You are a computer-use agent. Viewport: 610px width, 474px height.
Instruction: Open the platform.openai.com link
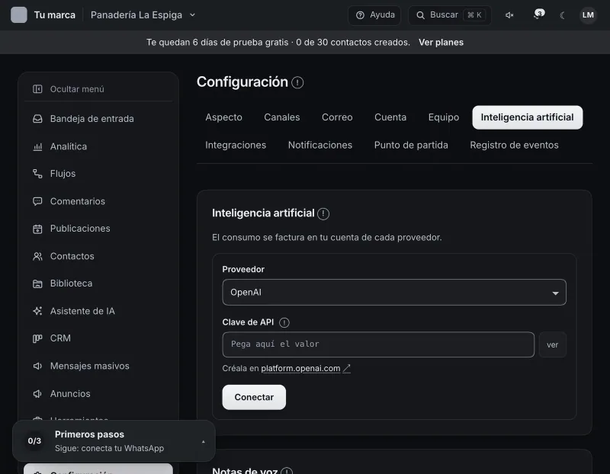pyautogui.click(x=300, y=368)
